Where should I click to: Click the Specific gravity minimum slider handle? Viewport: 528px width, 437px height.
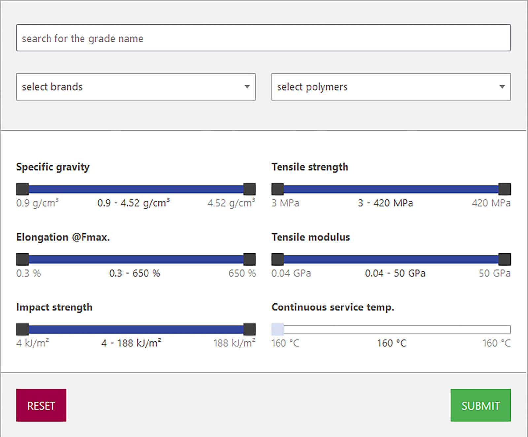click(x=23, y=189)
